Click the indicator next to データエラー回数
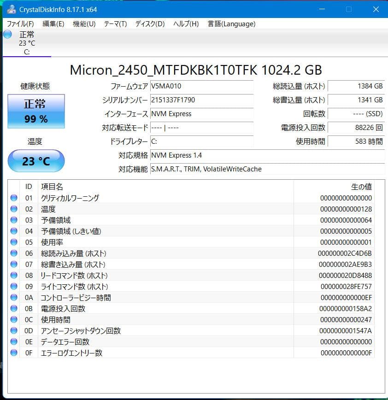388x400 pixels. [x=14, y=341]
